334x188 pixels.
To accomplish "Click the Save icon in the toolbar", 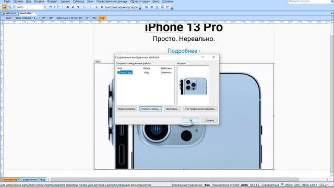I will tap(5, 7).
